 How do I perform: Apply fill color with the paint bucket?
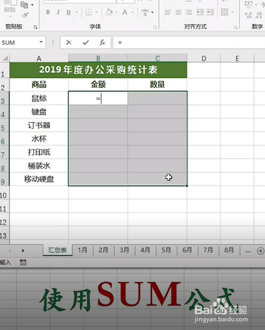click(109, 12)
